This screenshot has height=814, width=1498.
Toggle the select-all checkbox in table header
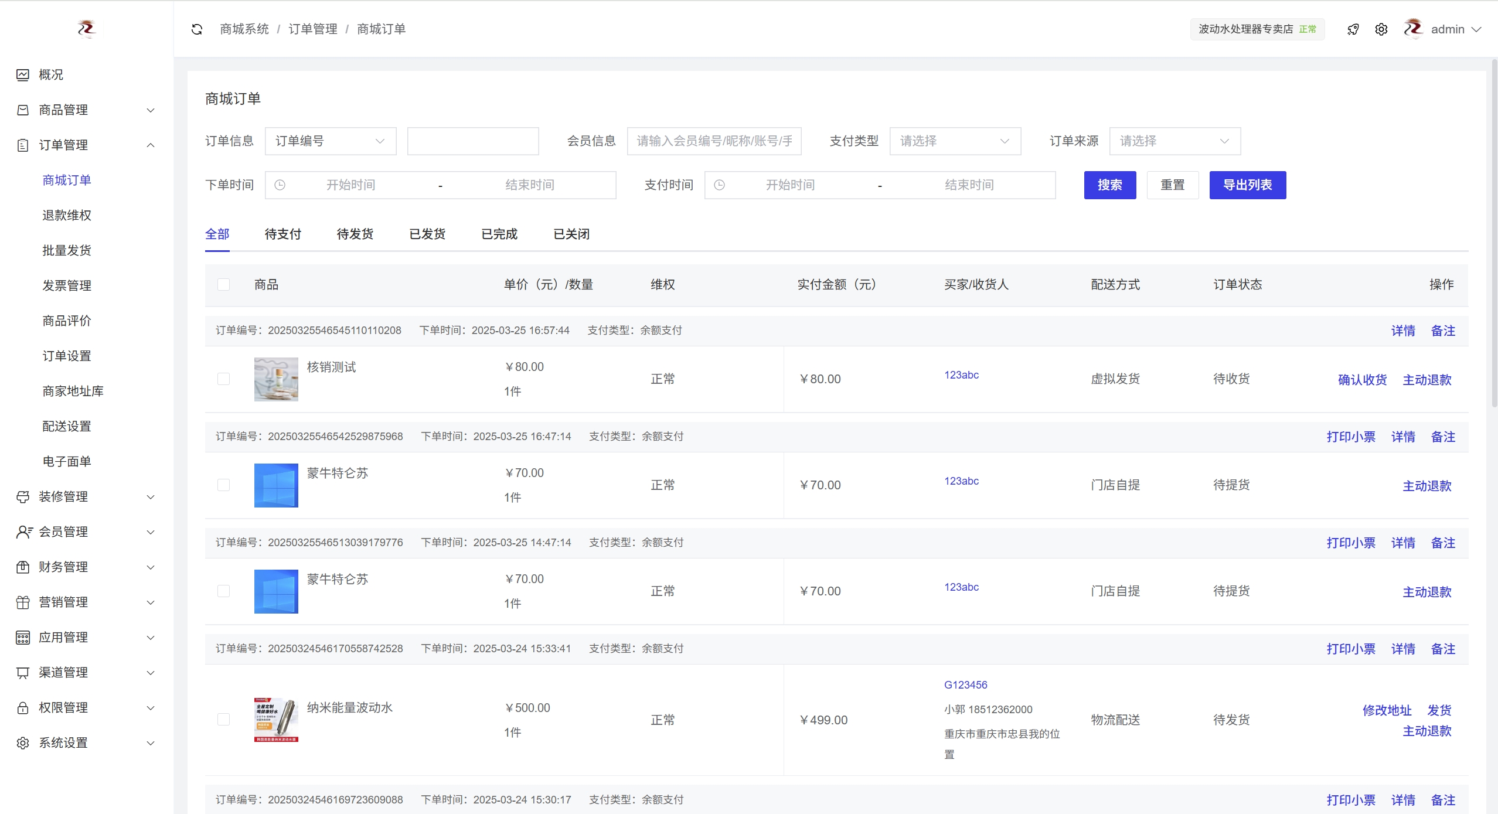pyautogui.click(x=223, y=284)
